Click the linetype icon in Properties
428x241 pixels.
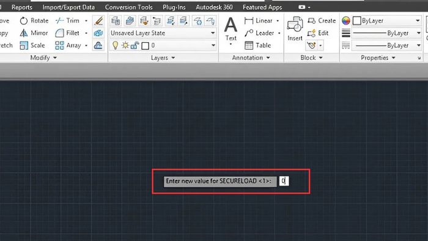click(346, 45)
